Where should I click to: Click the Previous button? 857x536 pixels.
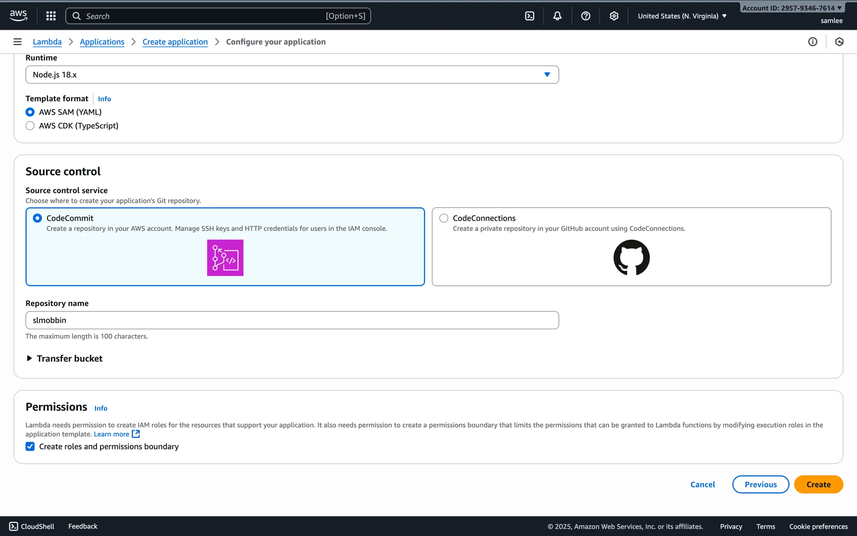tap(760, 484)
